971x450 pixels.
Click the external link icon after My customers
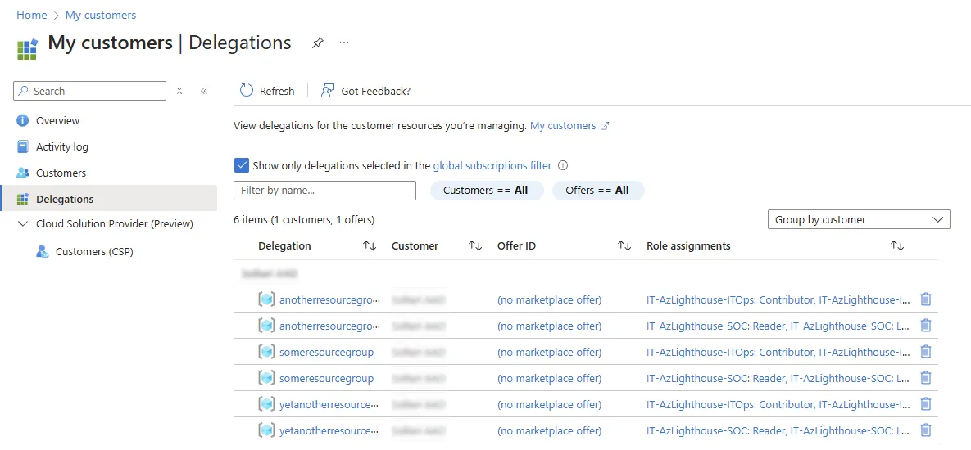[x=605, y=126]
